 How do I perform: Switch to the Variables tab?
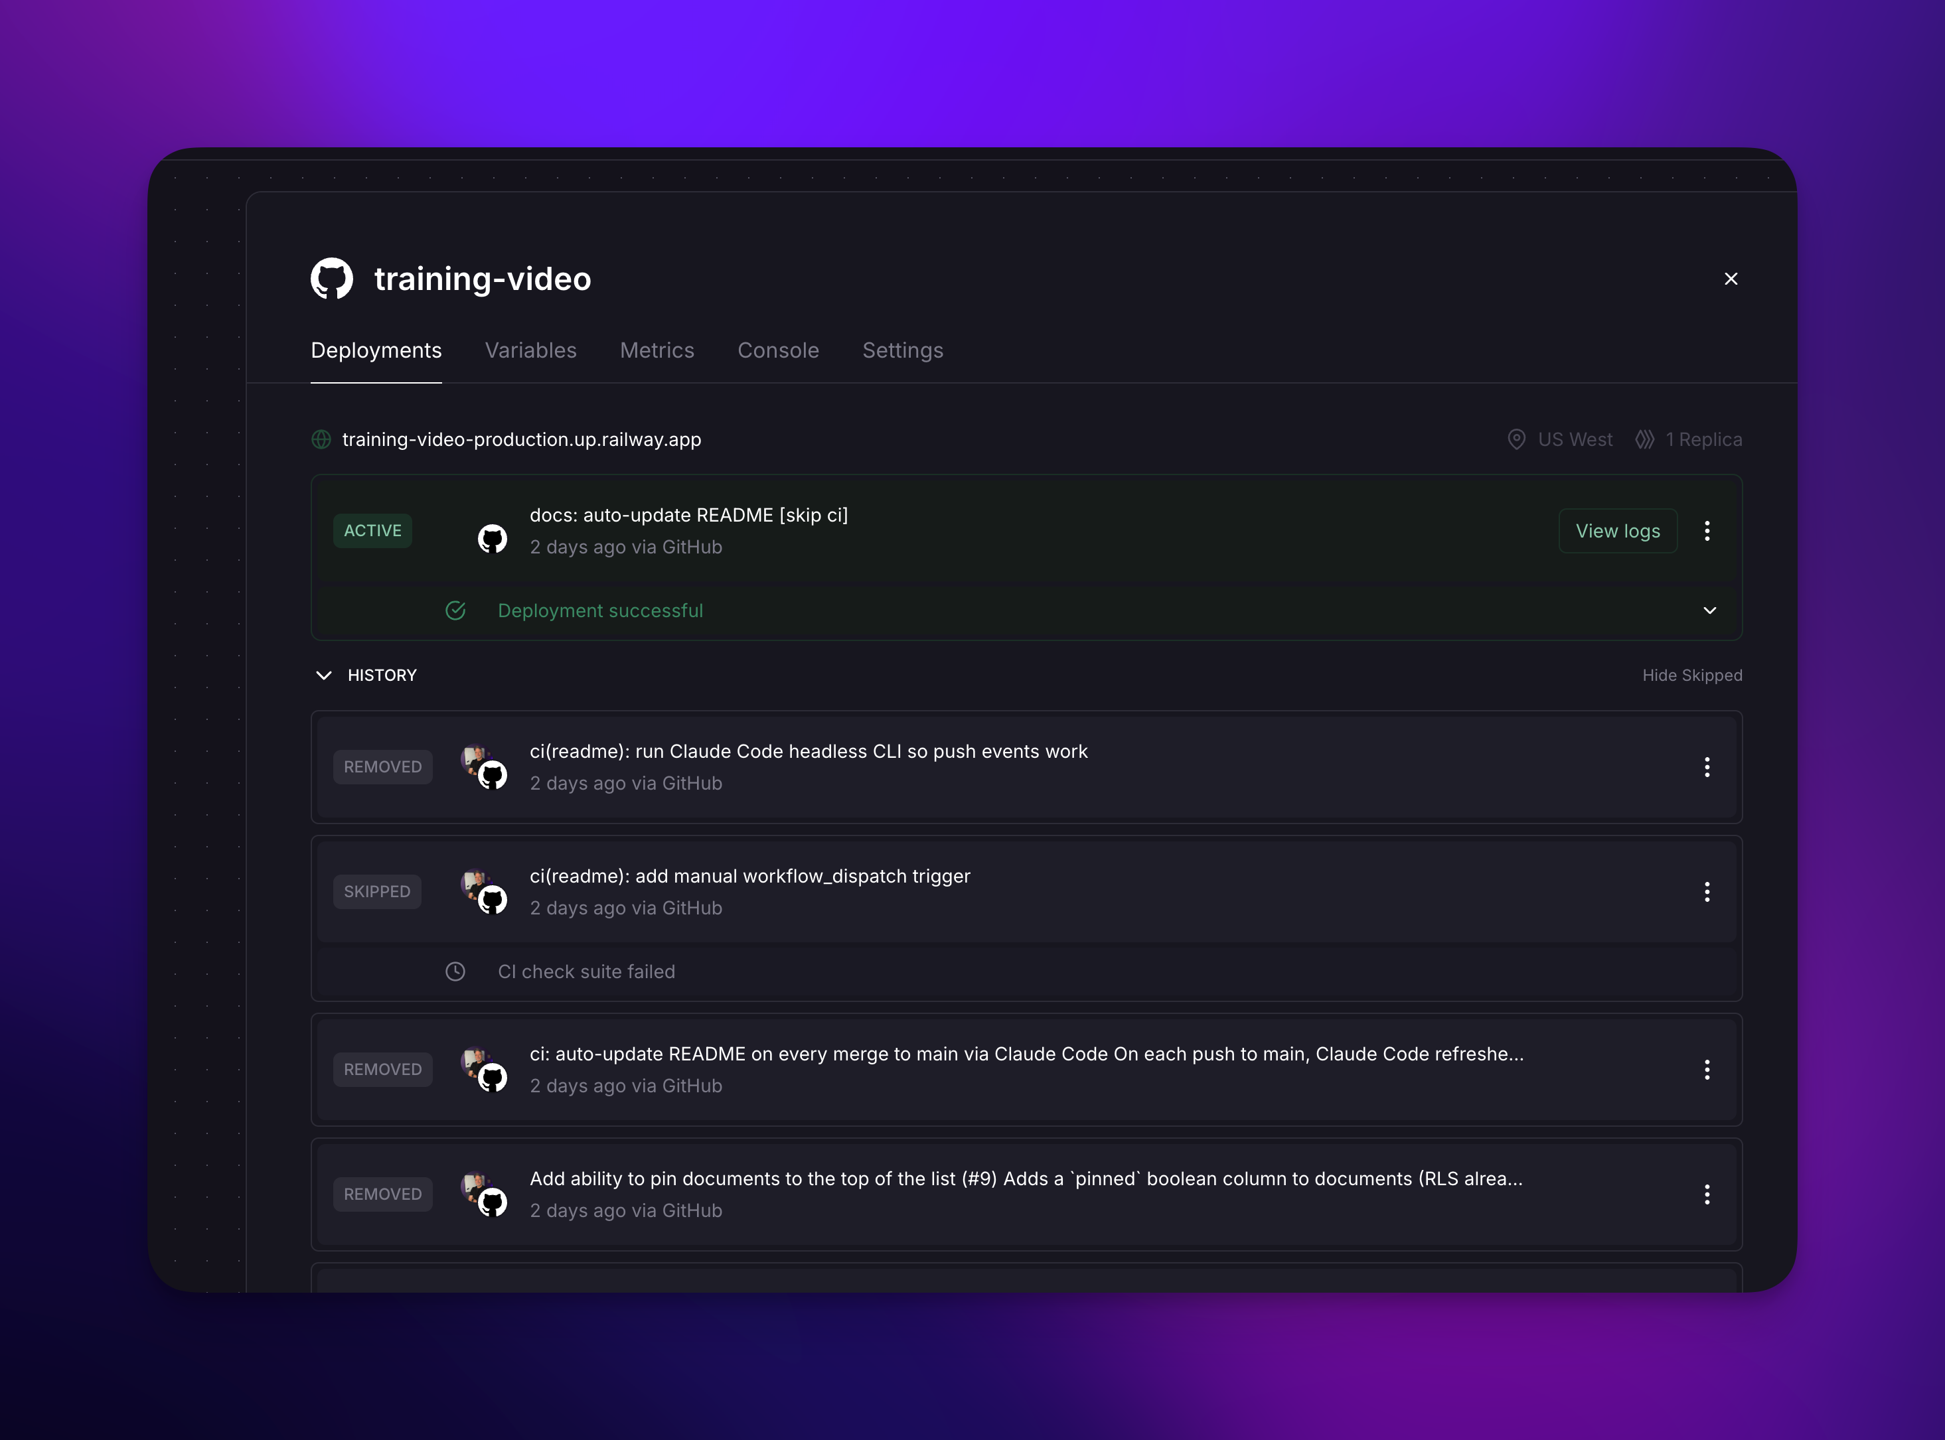click(531, 350)
